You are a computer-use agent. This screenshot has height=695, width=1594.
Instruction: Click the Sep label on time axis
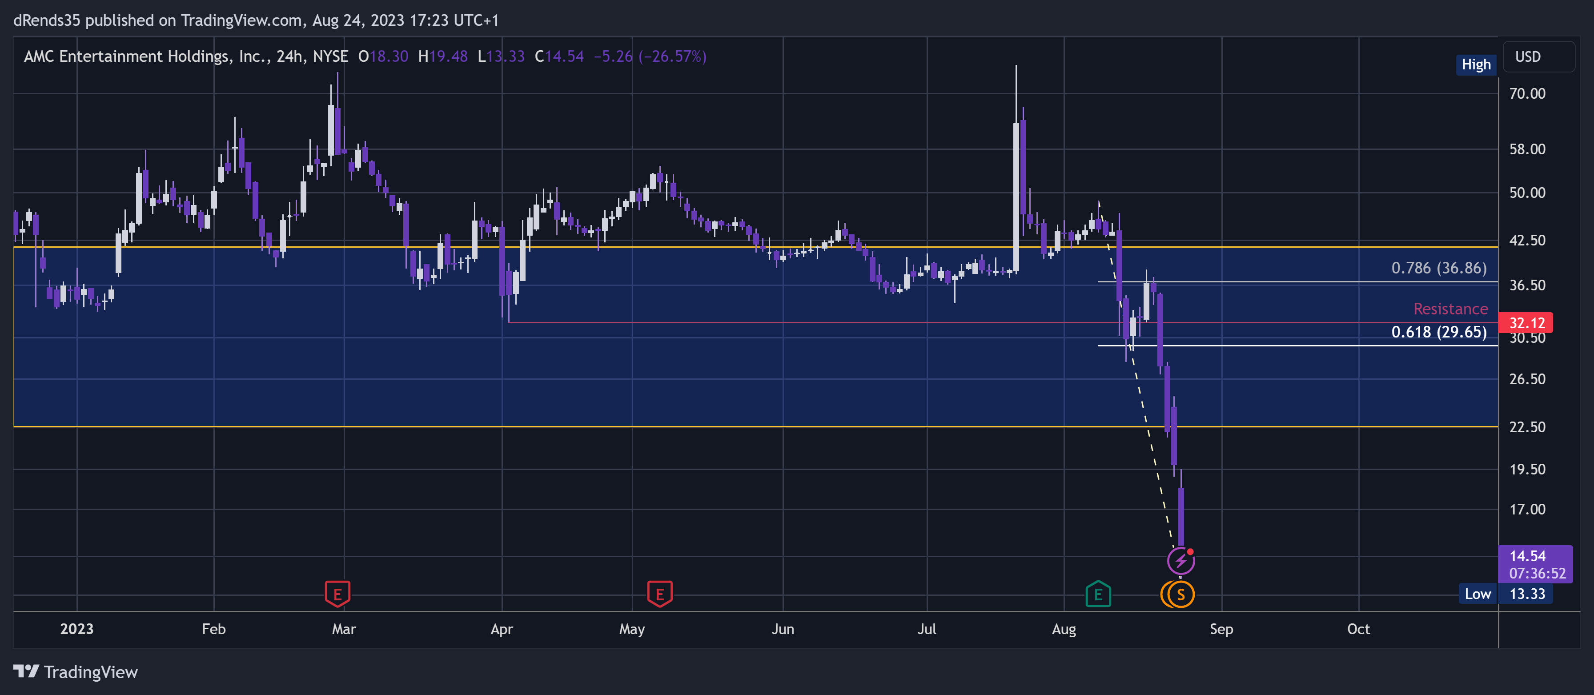coord(1221,629)
